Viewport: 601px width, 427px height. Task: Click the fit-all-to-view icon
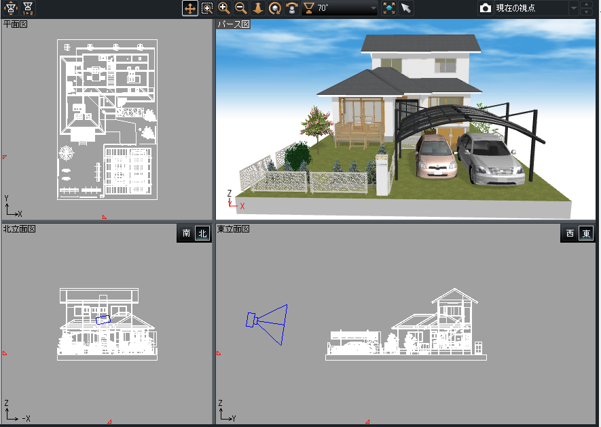pyautogui.click(x=389, y=8)
